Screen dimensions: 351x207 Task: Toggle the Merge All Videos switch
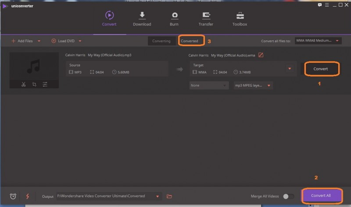coord(289,196)
